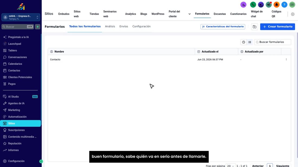This screenshot has height=167, width=298.
Task: Open the Envíos sub-tab
Action: [x=124, y=26]
